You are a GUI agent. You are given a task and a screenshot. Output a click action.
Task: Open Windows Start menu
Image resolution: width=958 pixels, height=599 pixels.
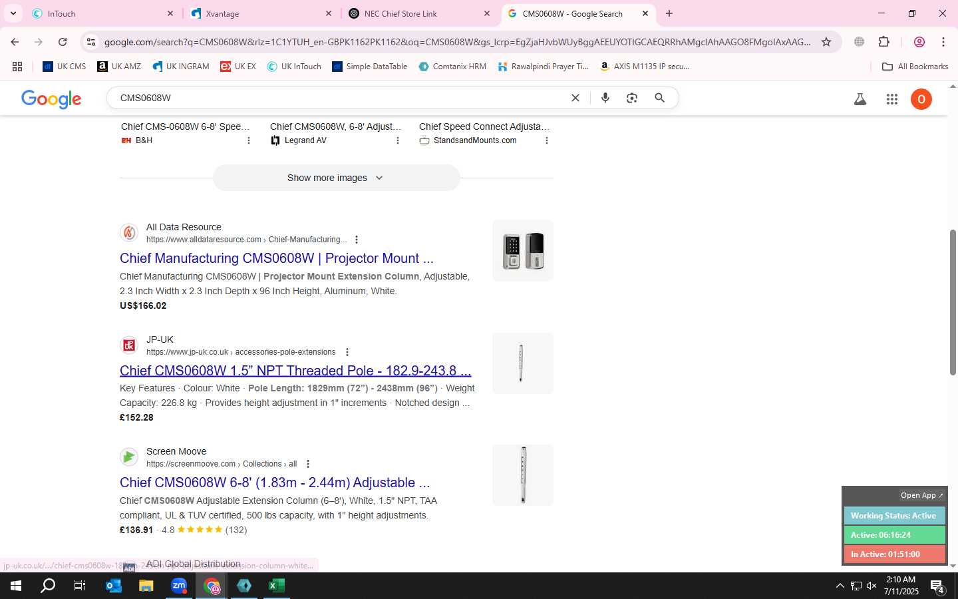16,586
